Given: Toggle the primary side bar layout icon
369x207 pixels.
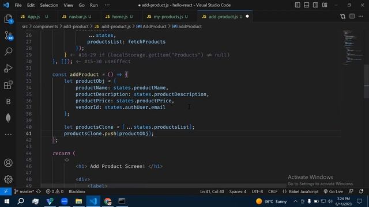Looking at the screenshot, I should point(298,5).
